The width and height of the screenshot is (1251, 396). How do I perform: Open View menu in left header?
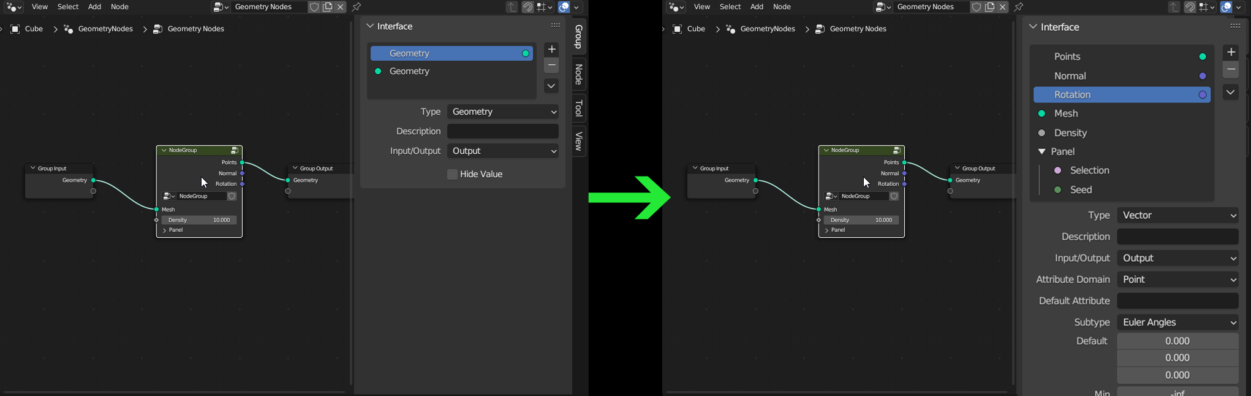40,7
